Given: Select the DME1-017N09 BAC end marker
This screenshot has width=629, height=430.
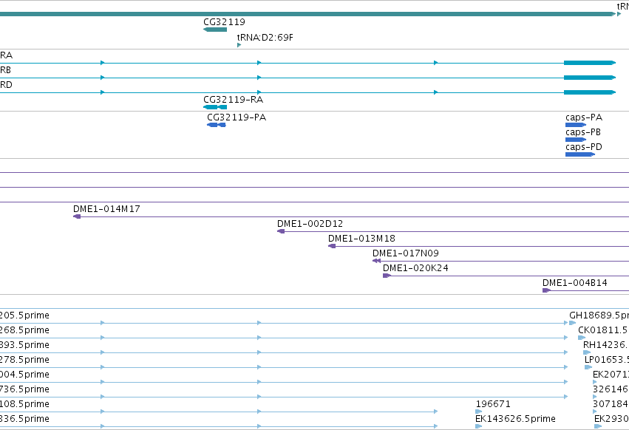Looking at the screenshot, I should [376, 261].
